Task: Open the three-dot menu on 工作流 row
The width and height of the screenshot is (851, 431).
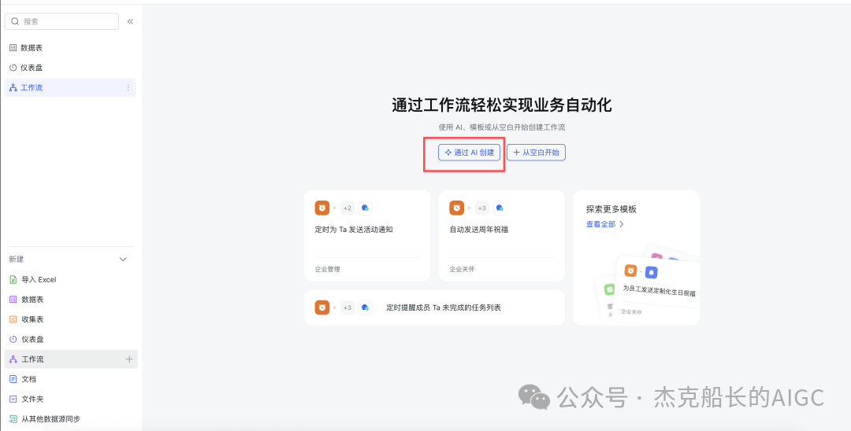Action: click(128, 88)
